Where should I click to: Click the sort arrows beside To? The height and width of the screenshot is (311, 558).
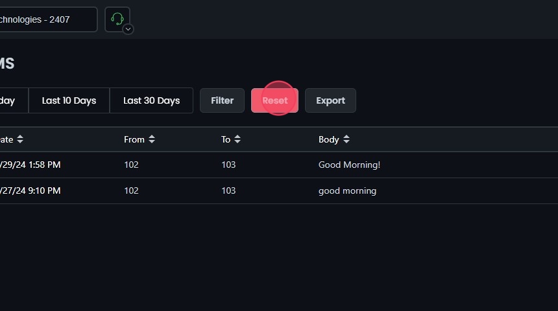point(237,139)
